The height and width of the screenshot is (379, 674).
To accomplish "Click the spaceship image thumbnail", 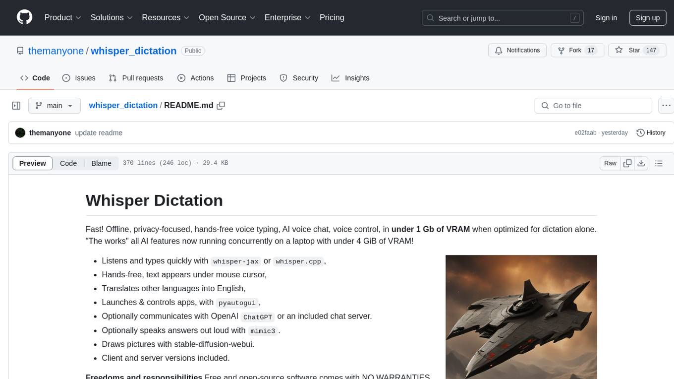I will [x=521, y=317].
